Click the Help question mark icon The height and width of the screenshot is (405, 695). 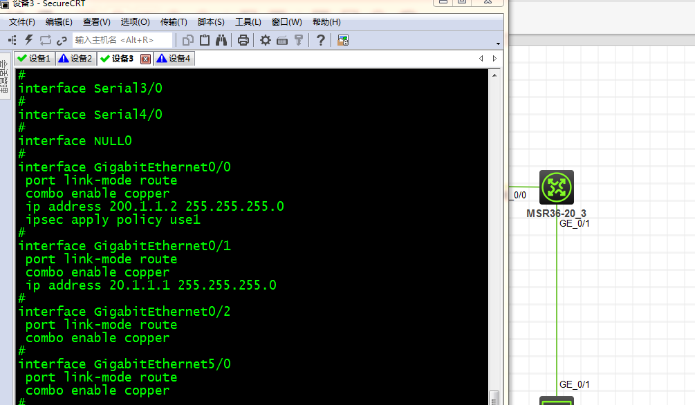coord(321,40)
